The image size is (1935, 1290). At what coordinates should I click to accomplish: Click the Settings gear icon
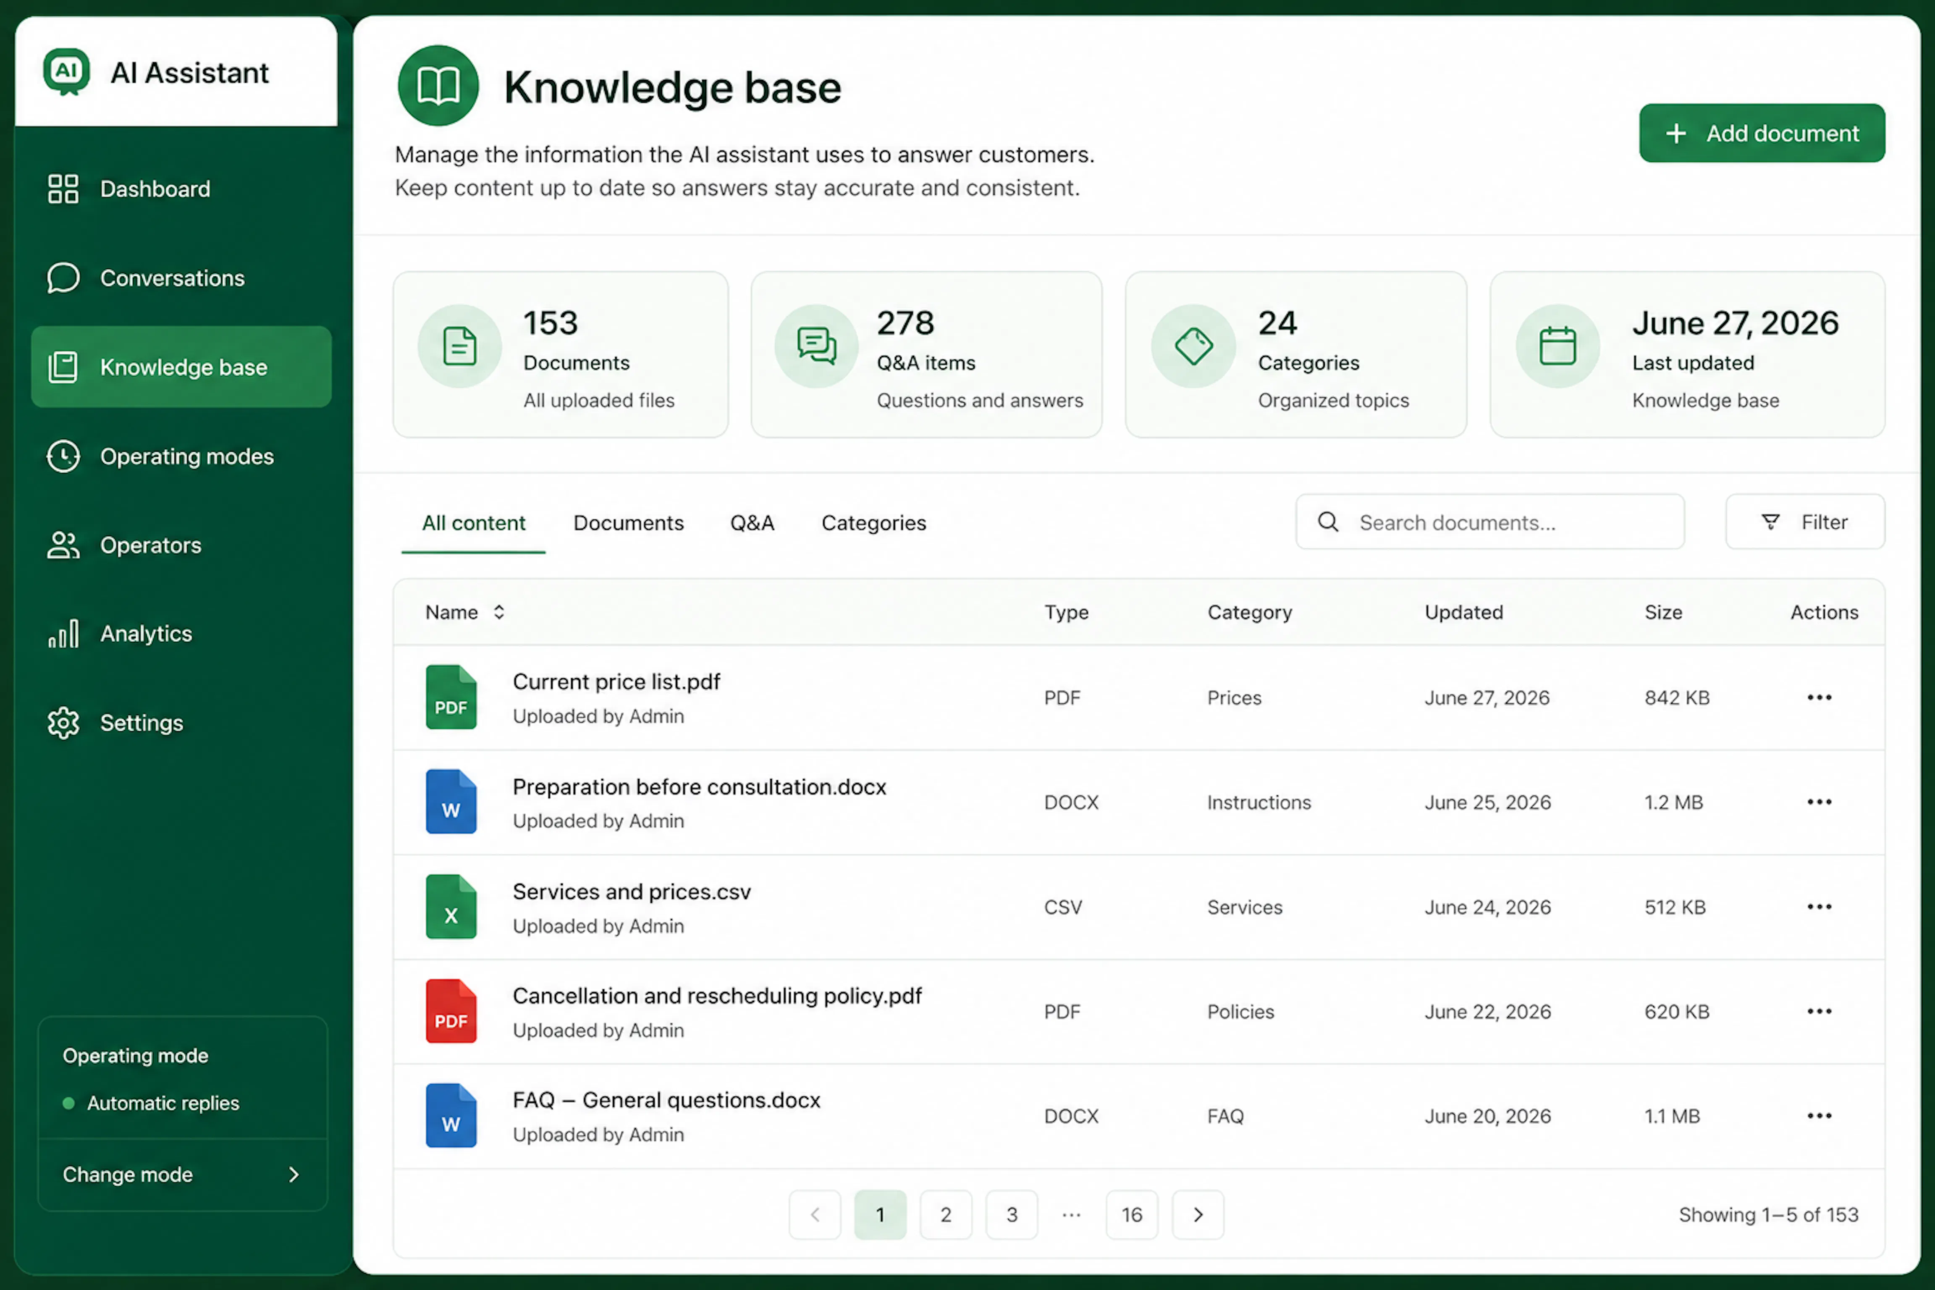click(63, 722)
